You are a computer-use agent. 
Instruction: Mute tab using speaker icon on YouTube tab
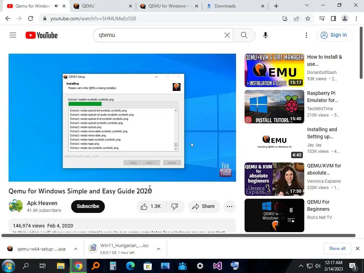point(57,6)
